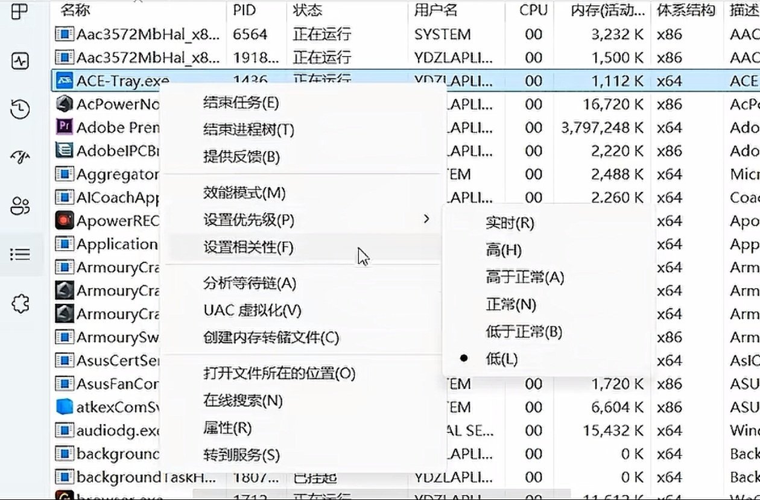The image size is (760, 500).
Task: Click the AICoachApp process icon
Action: pyautogui.click(x=63, y=197)
